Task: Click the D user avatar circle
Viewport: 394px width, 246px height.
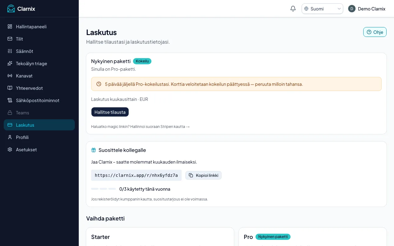Action: click(x=352, y=9)
